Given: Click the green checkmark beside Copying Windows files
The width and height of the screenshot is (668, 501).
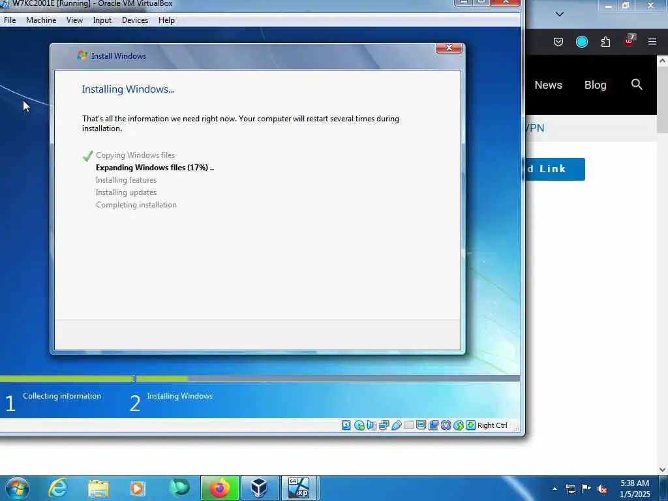Looking at the screenshot, I should [x=88, y=156].
